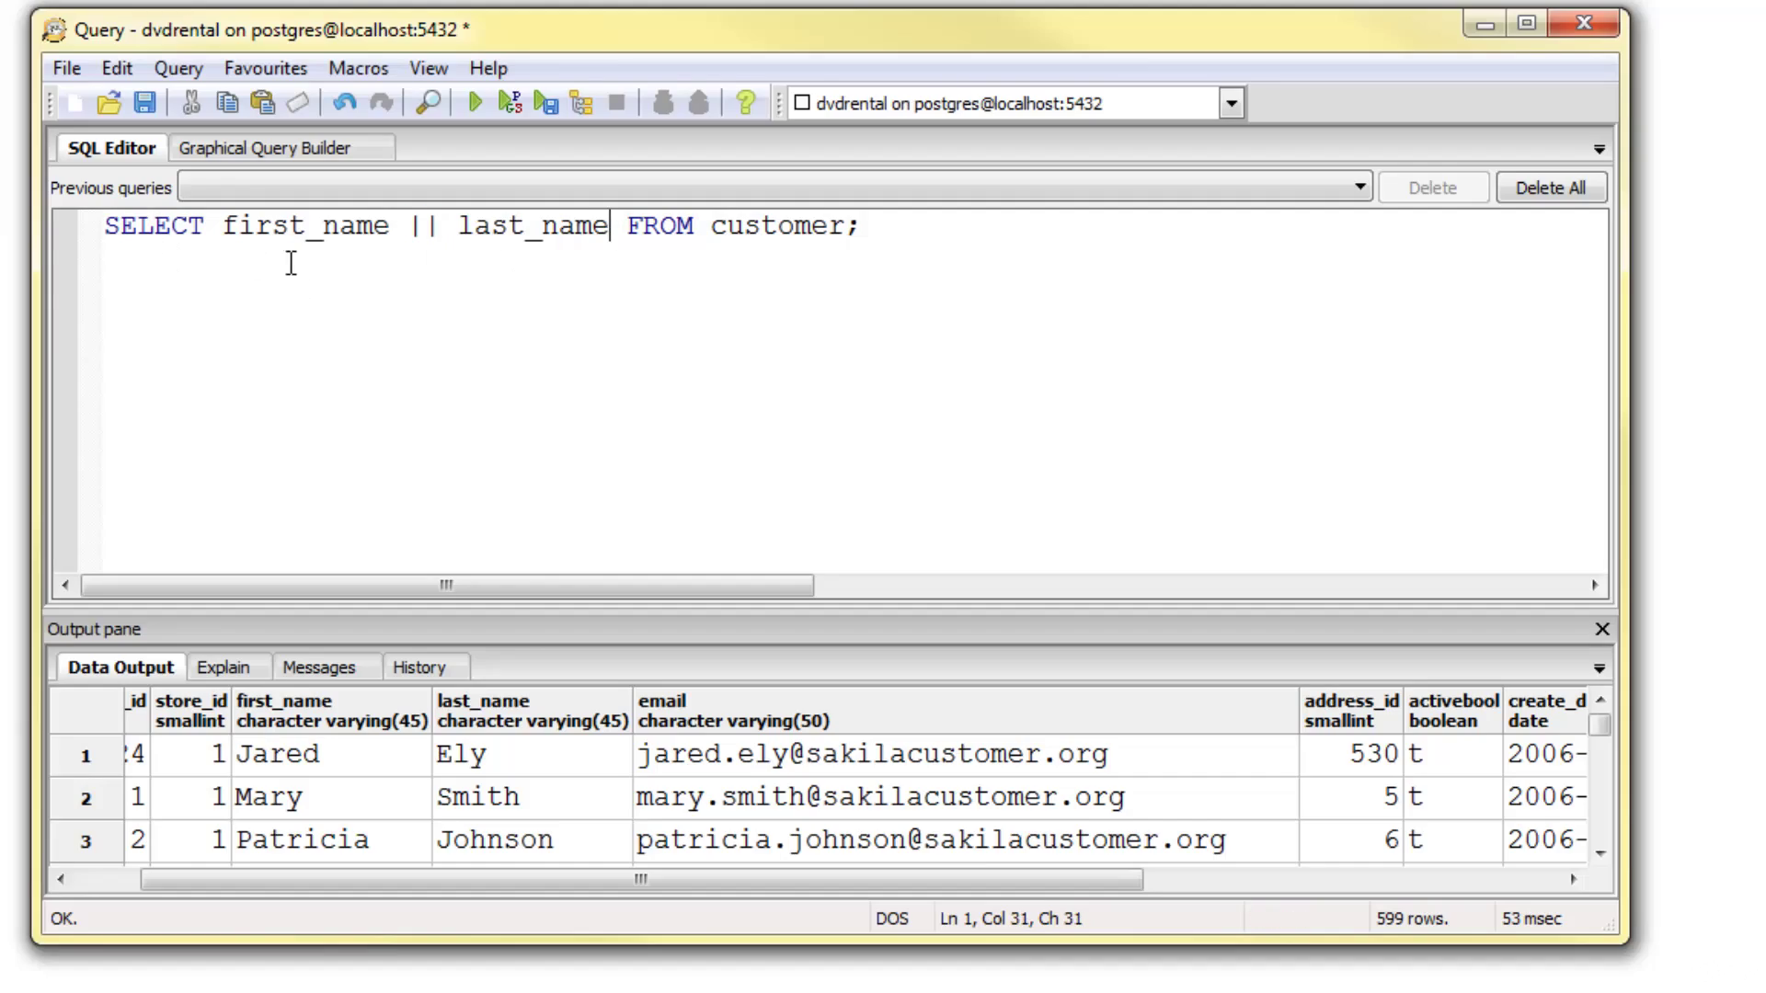Screen dimensions: 1766x993
Task: Click the undo arrow icon
Action: point(345,103)
